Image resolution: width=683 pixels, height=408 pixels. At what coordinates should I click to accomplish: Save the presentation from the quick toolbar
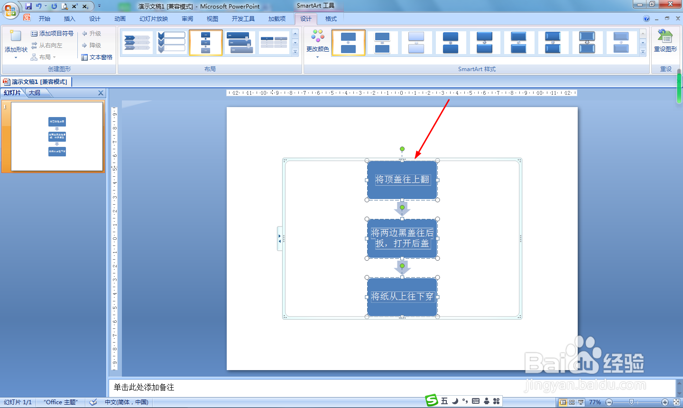(28, 6)
